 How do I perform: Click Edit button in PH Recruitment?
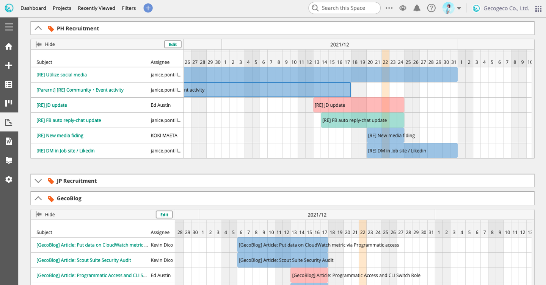173,44
